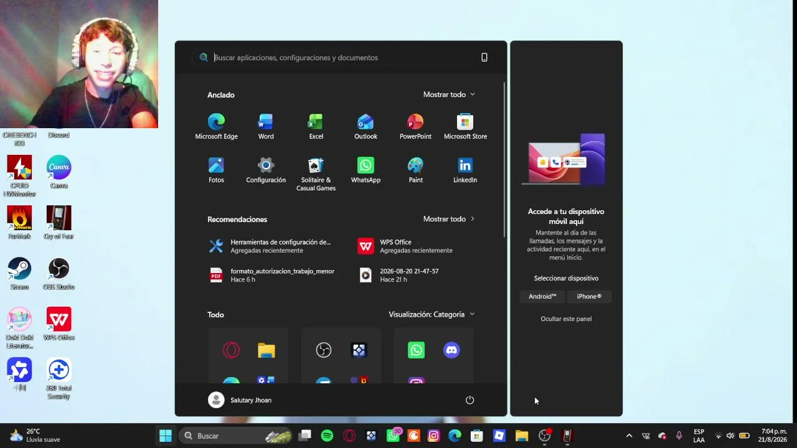Open FurMark desktop shortcut
The width and height of the screenshot is (797, 448).
(x=19, y=223)
